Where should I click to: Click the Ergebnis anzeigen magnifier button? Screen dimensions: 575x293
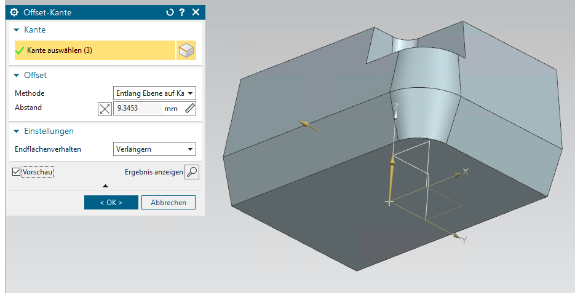(192, 172)
